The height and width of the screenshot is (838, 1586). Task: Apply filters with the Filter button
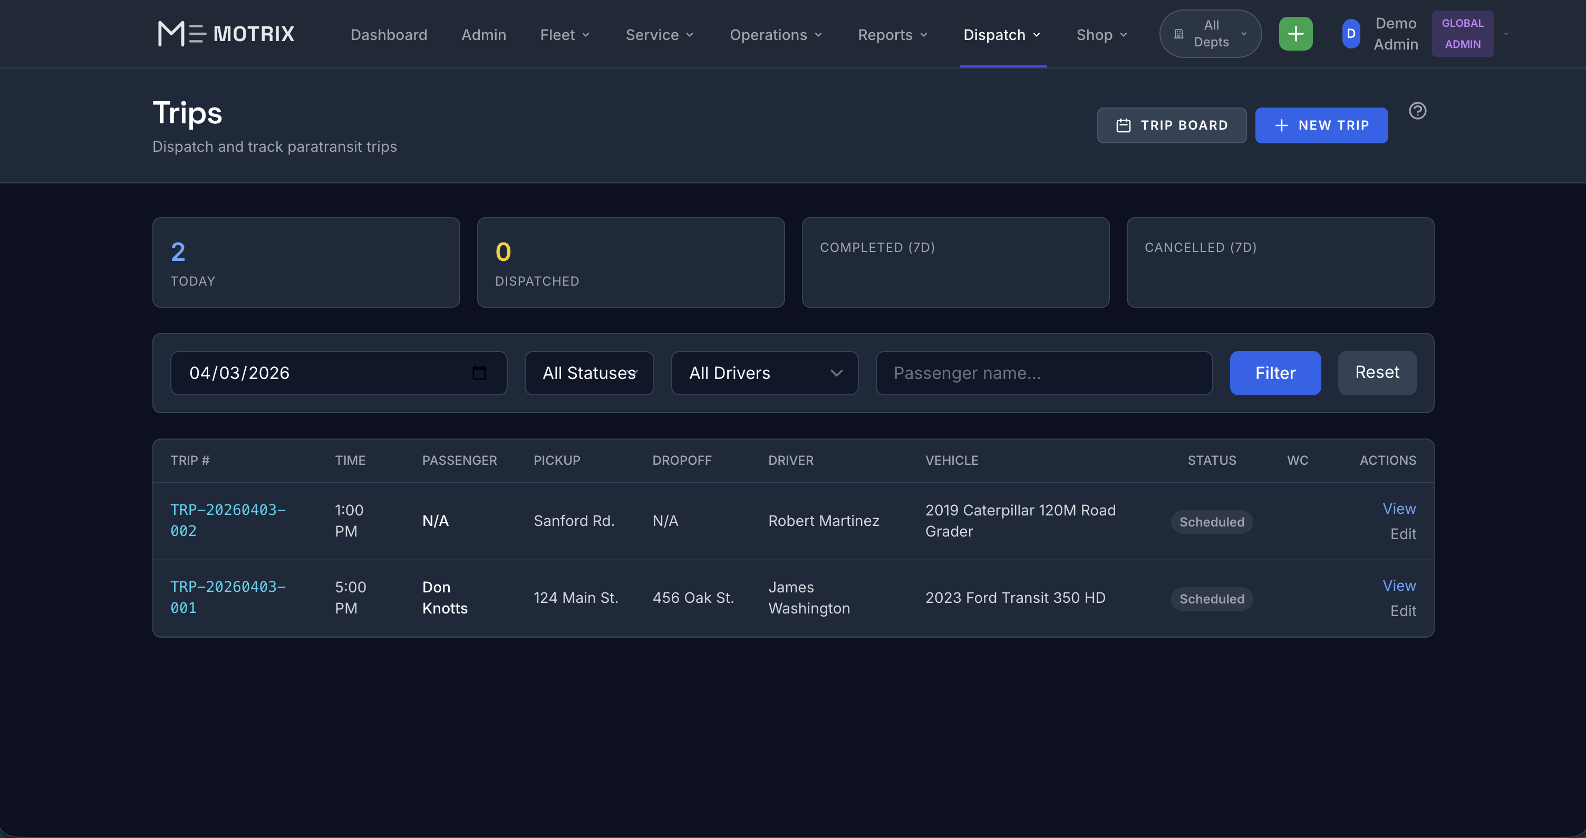(x=1275, y=373)
